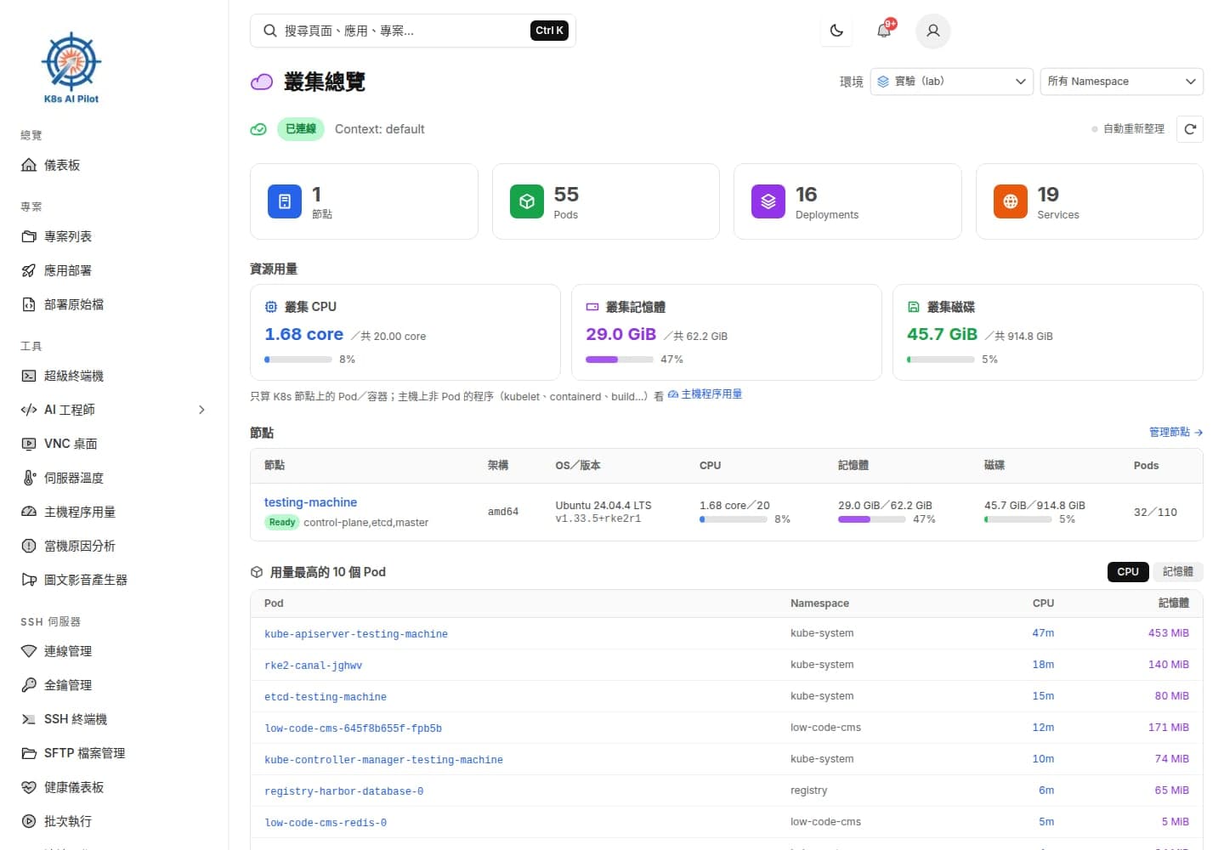Switch top pods view to CPU

click(1128, 572)
